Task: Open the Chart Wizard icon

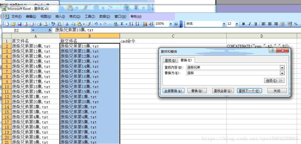Action: [145, 24]
